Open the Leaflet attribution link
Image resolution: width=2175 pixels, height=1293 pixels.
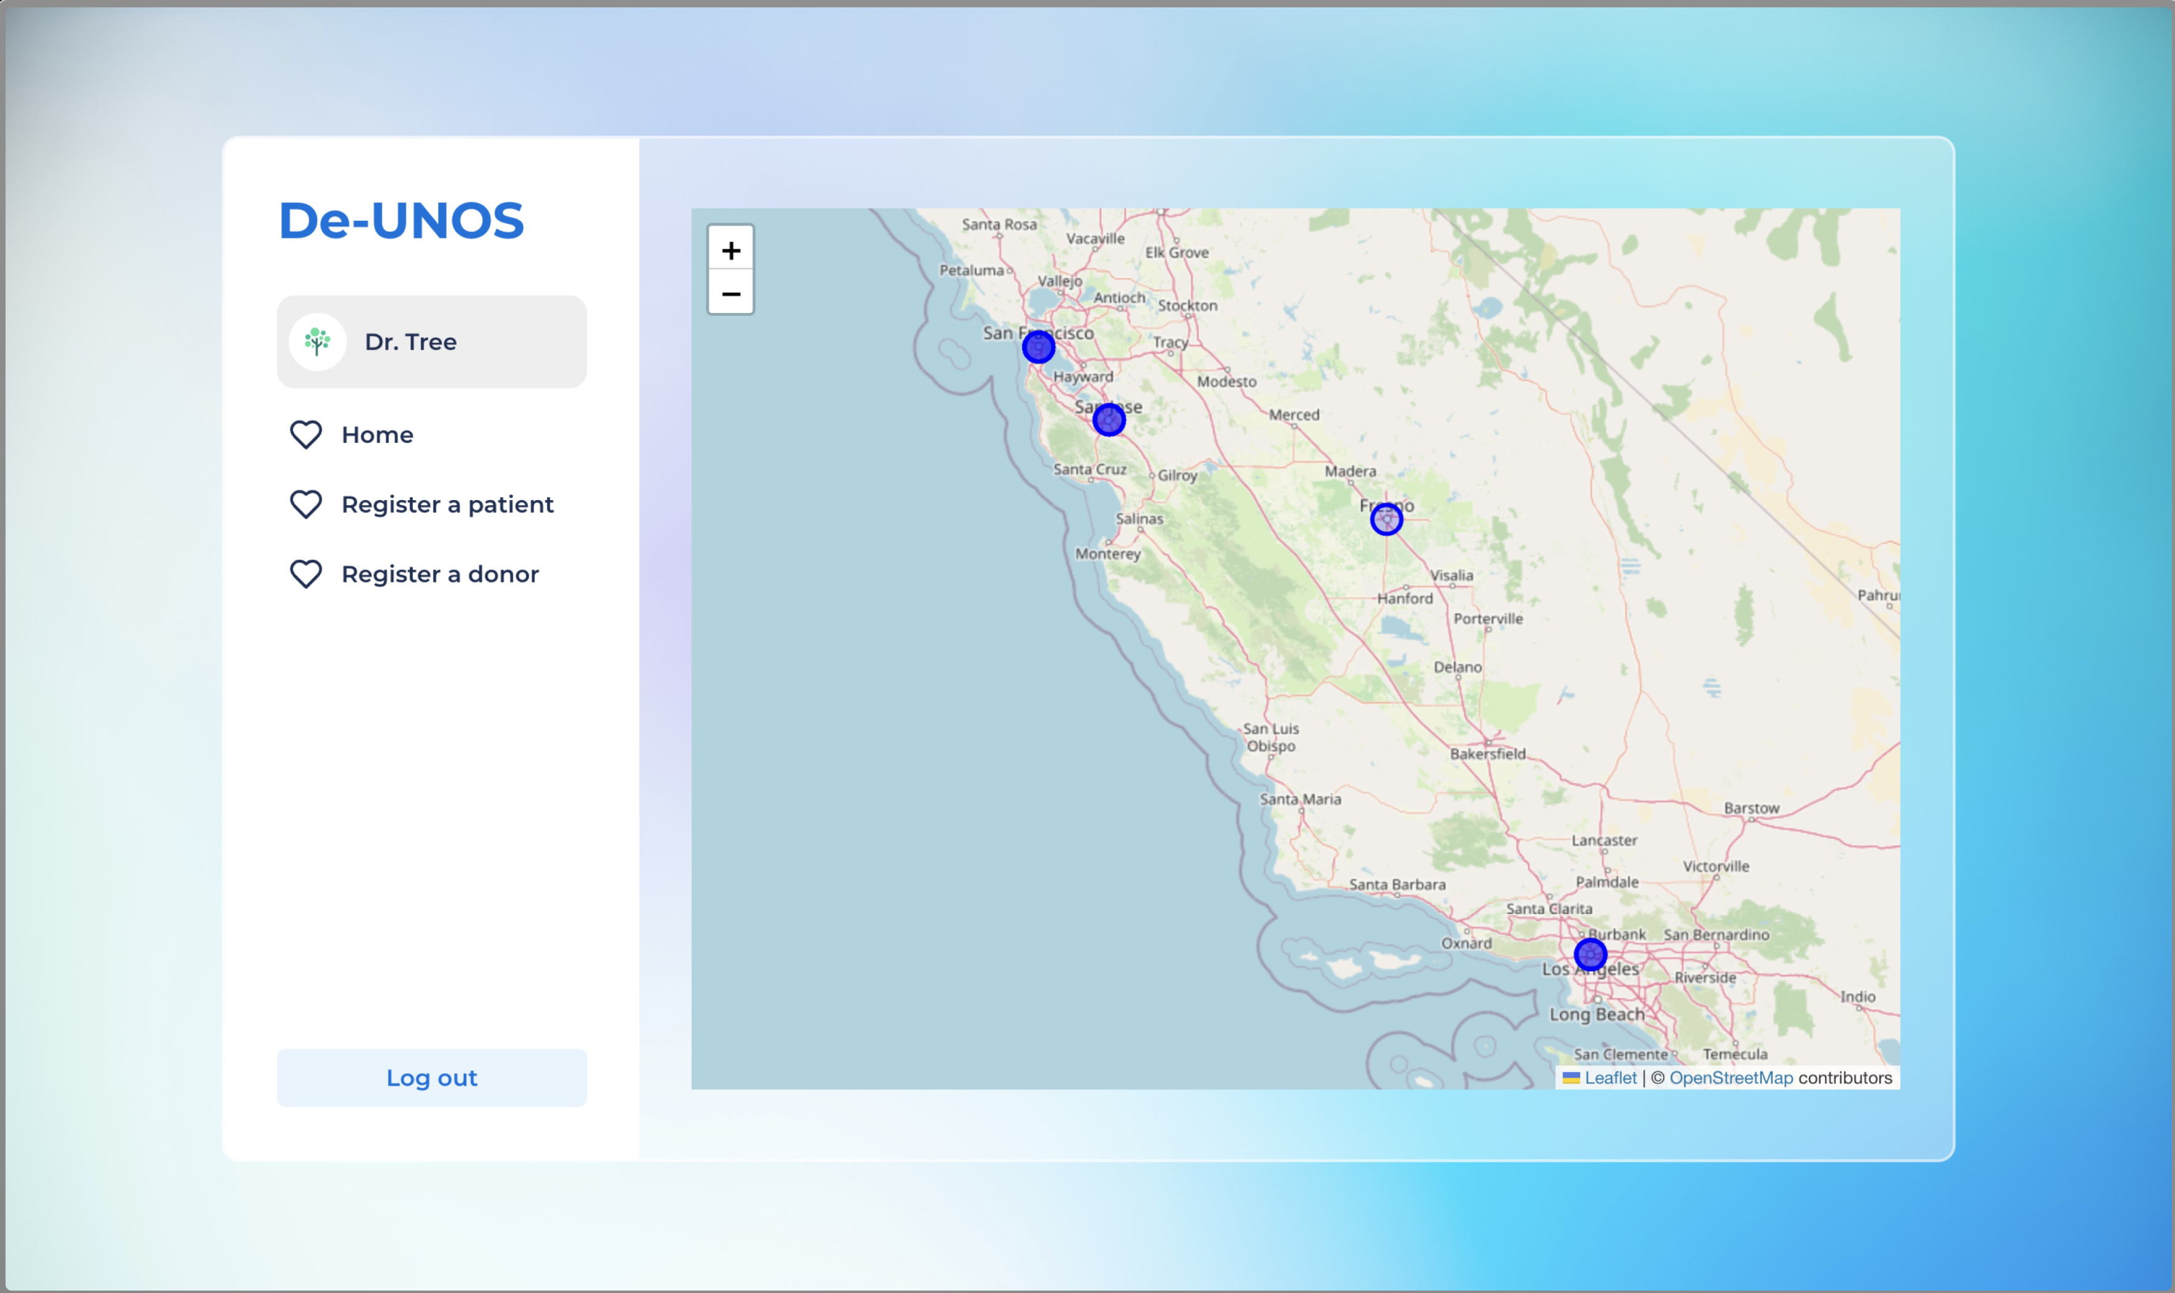pyautogui.click(x=1610, y=1078)
